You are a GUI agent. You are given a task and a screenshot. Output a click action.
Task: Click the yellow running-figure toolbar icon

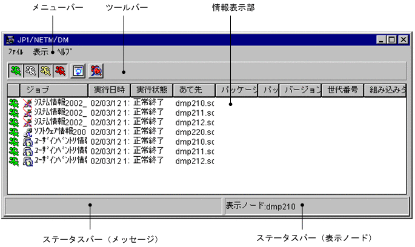pos(45,71)
